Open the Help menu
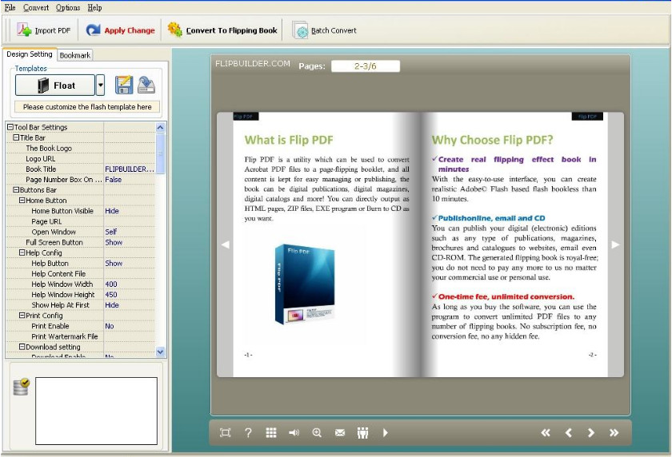This screenshot has width=672, height=457. point(94,8)
